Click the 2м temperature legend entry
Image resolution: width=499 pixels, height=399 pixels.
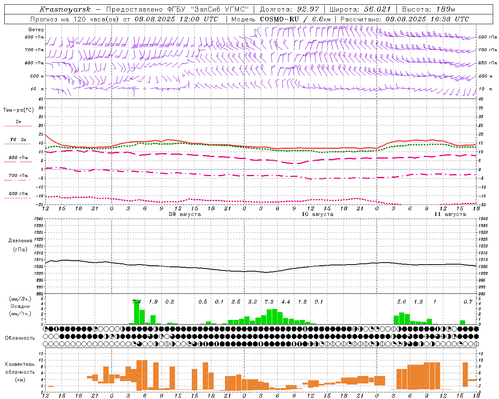point(18,122)
